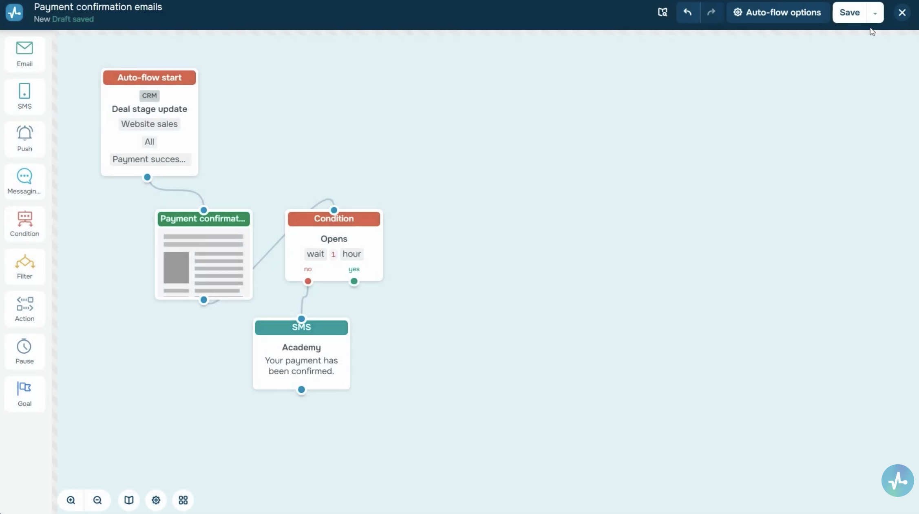The image size is (919, 514).
Task: Close the auto-flow editor
Action: pos(902,13)
